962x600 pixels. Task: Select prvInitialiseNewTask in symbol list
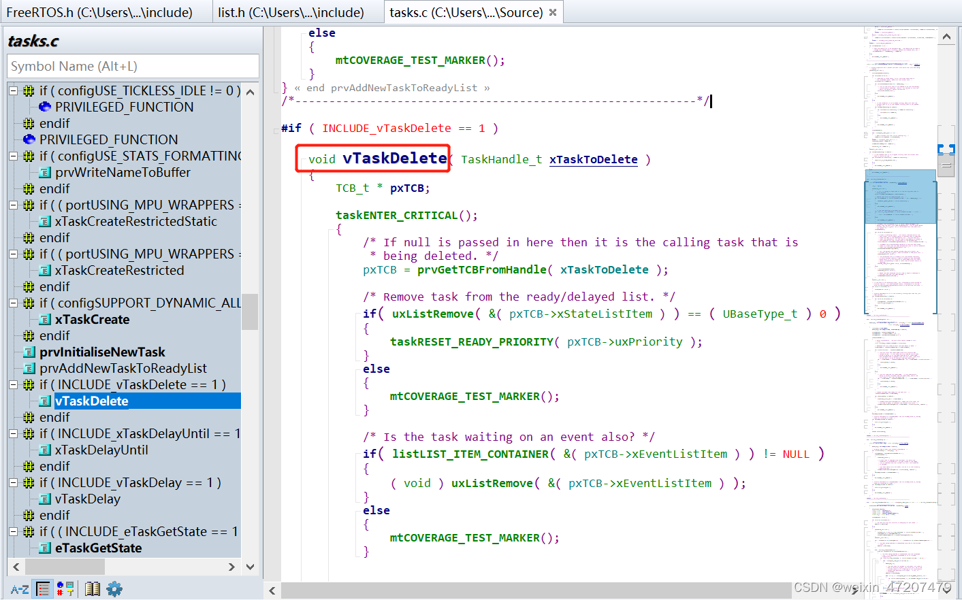click(102, 352)
